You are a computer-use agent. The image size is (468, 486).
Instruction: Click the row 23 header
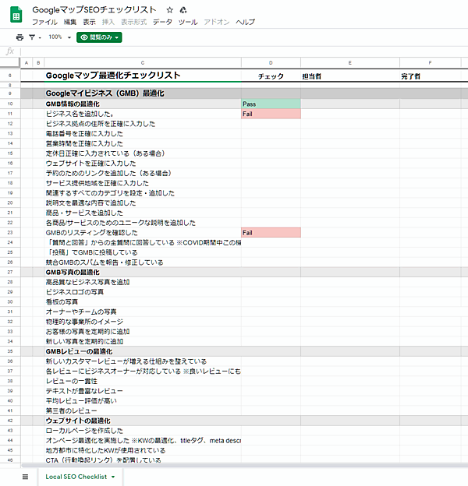10,232
